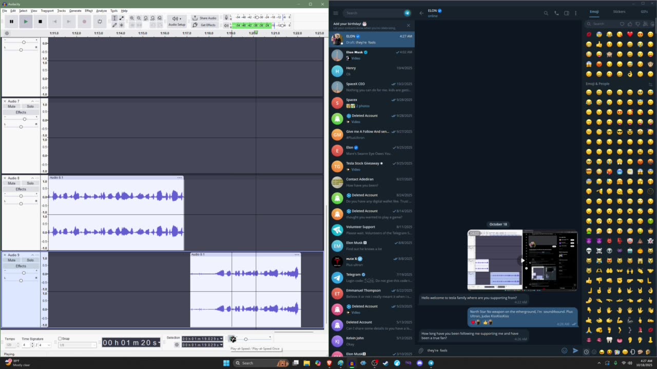Open the Transport menu

tap(47, 11)
